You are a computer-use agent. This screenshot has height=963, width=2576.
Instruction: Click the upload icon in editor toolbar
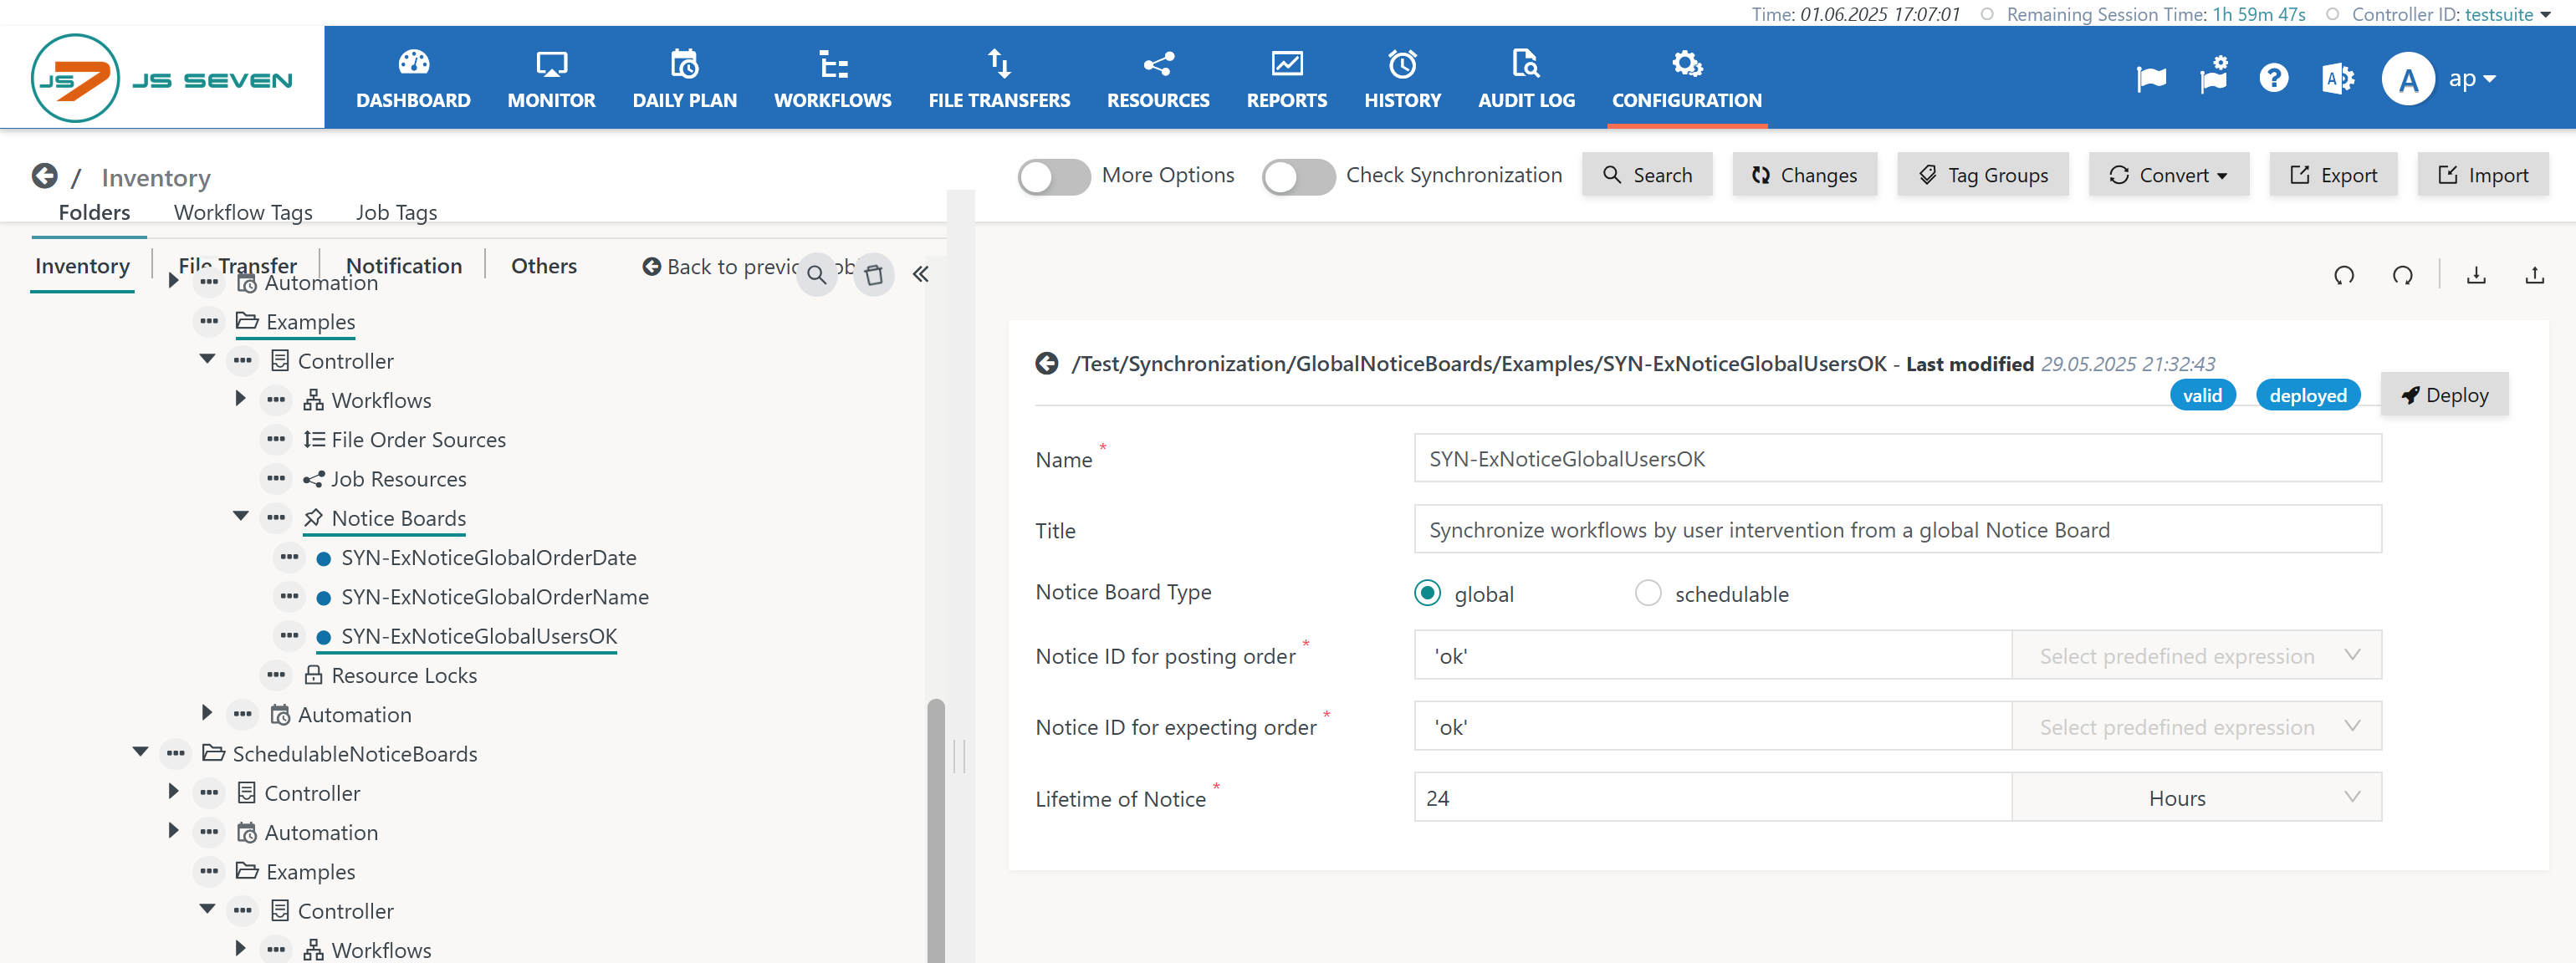pyautogui.click(x=2534, y=275)
